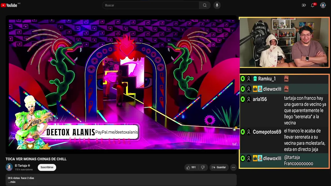Screen dimensions: 331x186
Task: Click Kick icon beside Comepotos69
Action: (243, 132)
